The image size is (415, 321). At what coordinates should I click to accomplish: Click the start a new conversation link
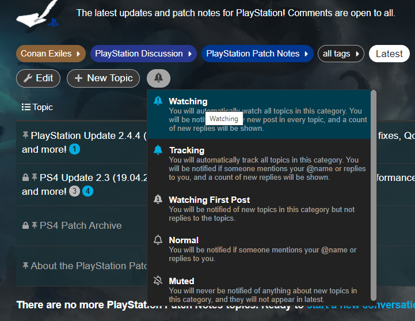361,305
